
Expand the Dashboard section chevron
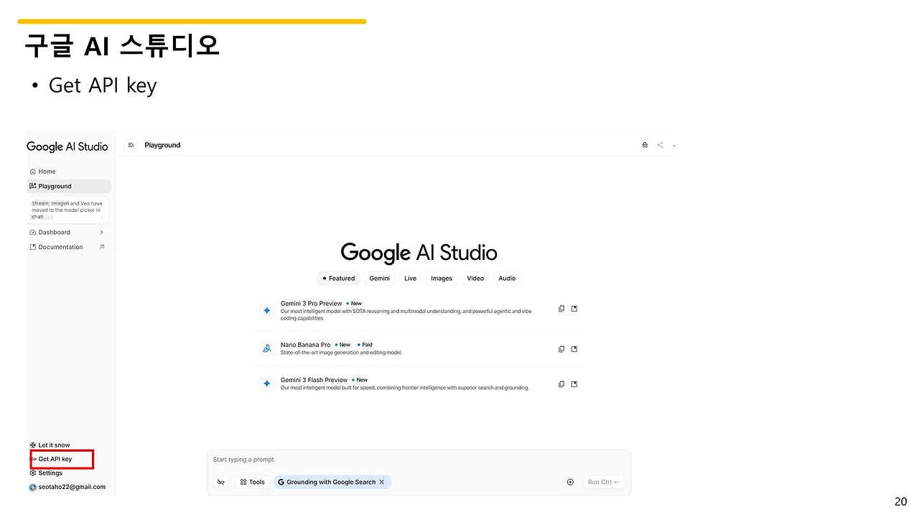click(x=101, y=233)
